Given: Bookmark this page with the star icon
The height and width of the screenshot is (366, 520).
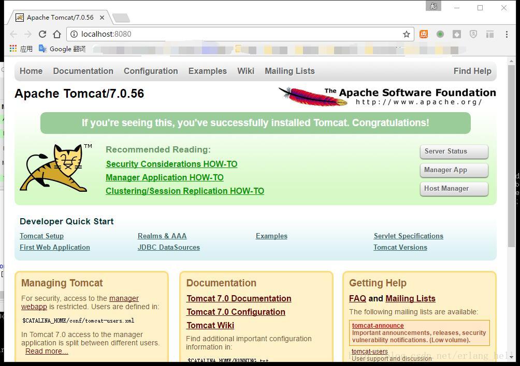Looking at the screenshot, I should [x=407, y=34].
